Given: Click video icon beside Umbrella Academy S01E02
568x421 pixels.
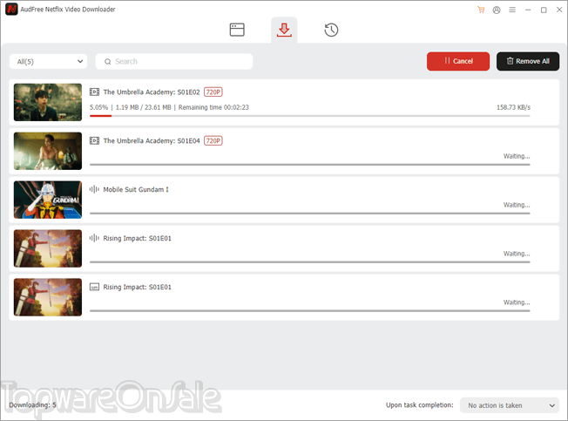Looking at the screenshot, I should coord(94,92).
